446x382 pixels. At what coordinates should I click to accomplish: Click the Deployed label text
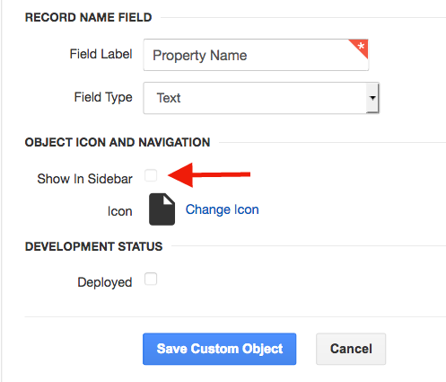105,282
